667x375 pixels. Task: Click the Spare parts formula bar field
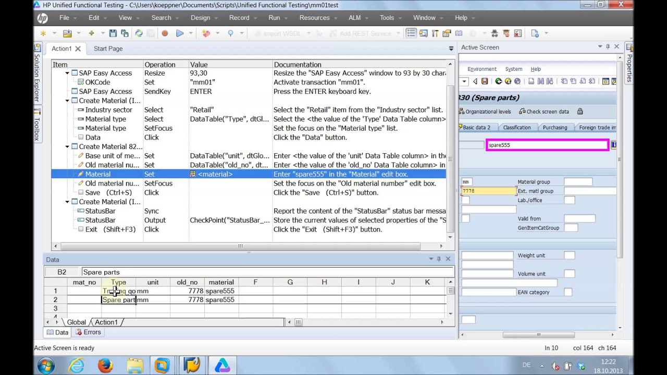pos(267,272)
